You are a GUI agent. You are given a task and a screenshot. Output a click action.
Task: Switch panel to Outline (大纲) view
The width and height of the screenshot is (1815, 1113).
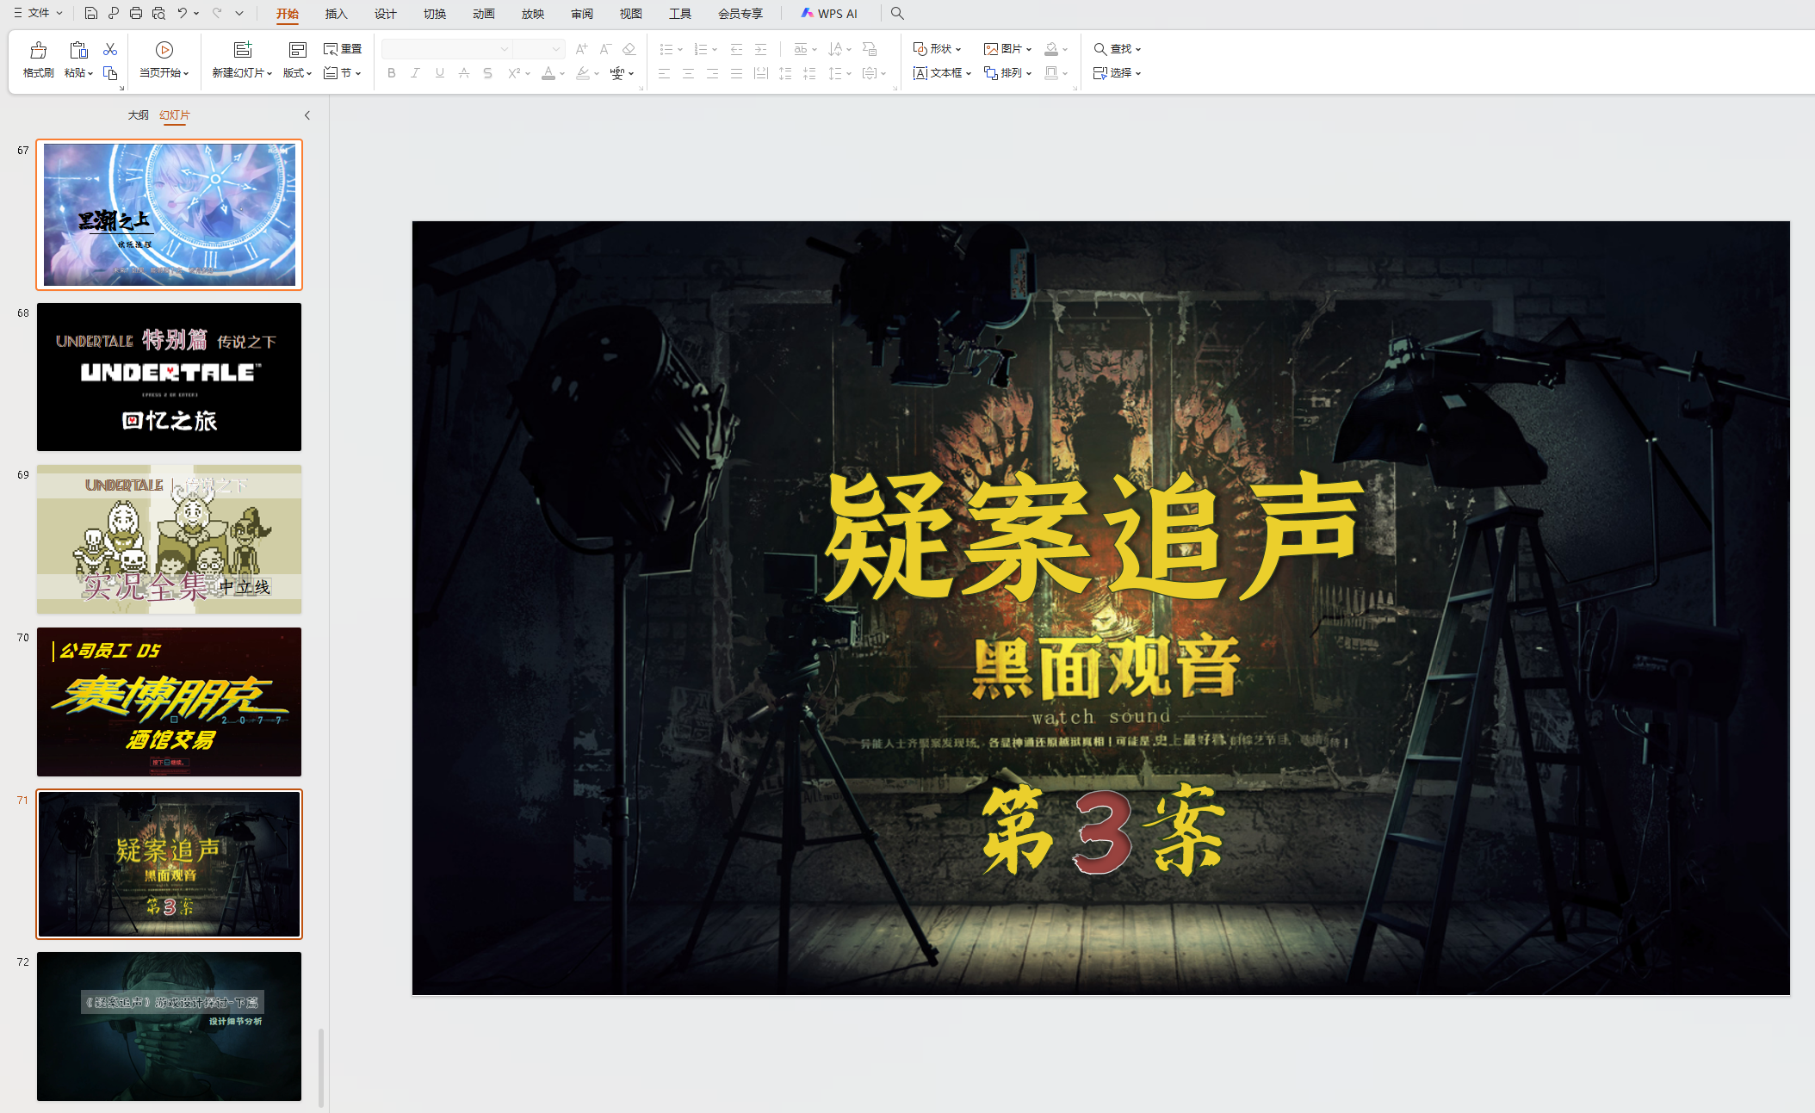click(x=138, y=114)
